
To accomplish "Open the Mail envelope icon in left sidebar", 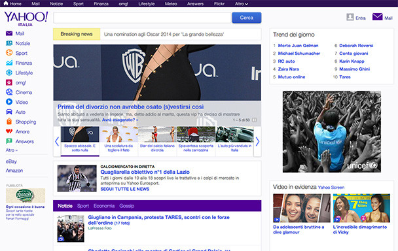I will tap(9, 33).
